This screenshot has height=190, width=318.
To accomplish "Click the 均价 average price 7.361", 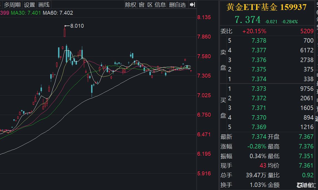I will [306, 166].
